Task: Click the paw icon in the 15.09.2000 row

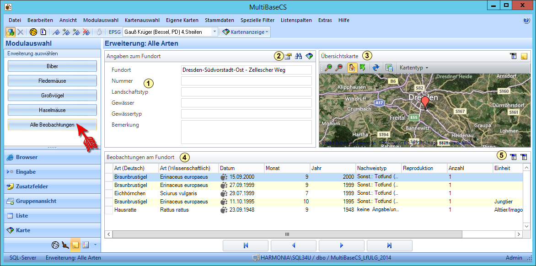Action: 224,177
